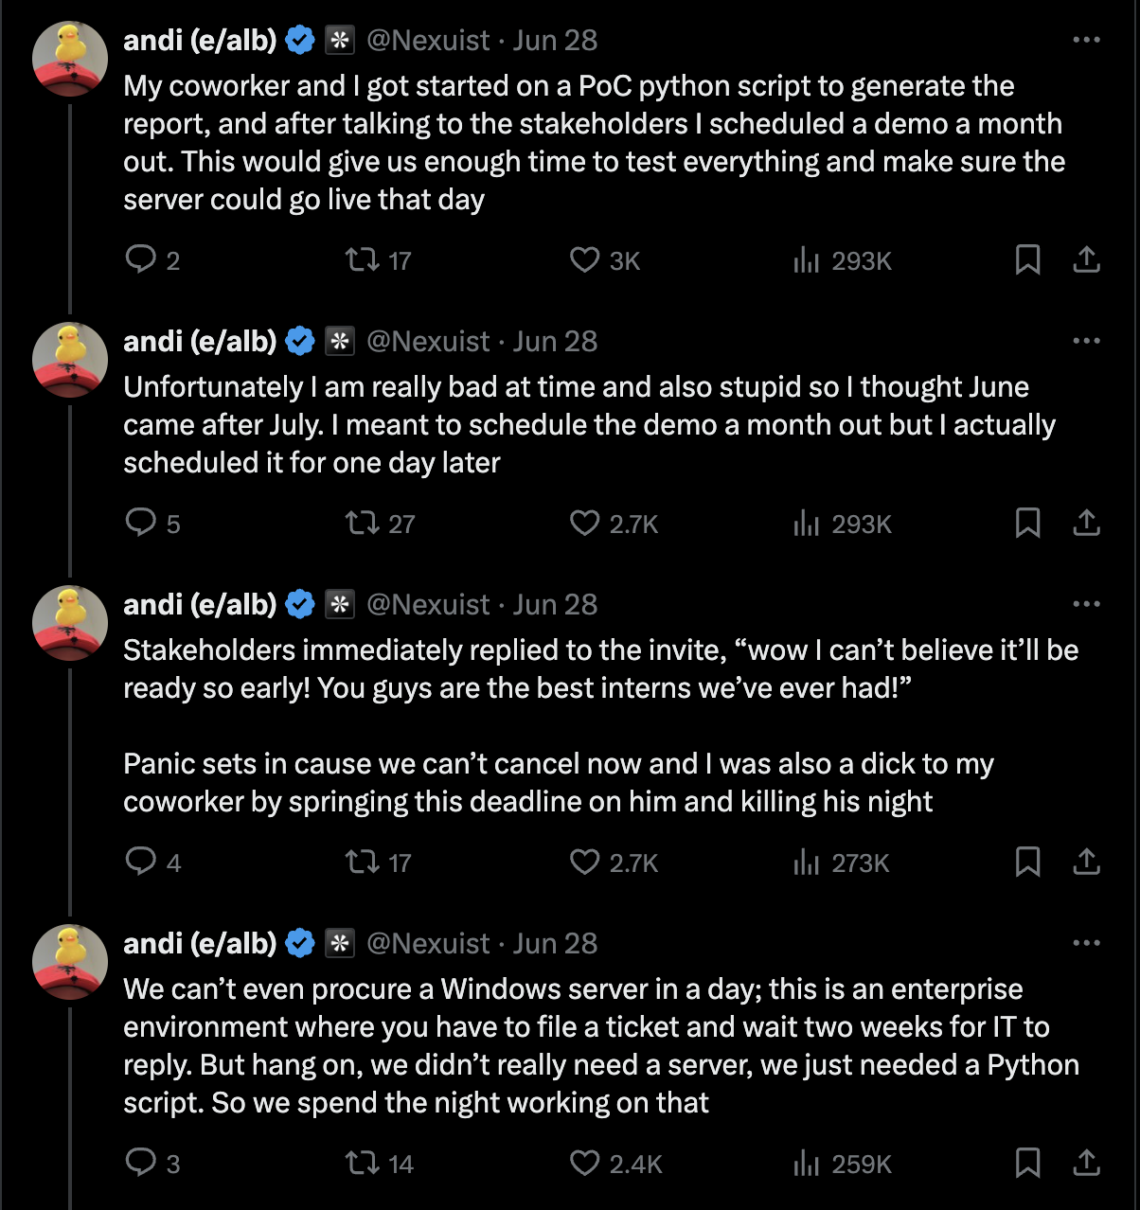Bookmark the Windows server tweet

point(1027,1163)
